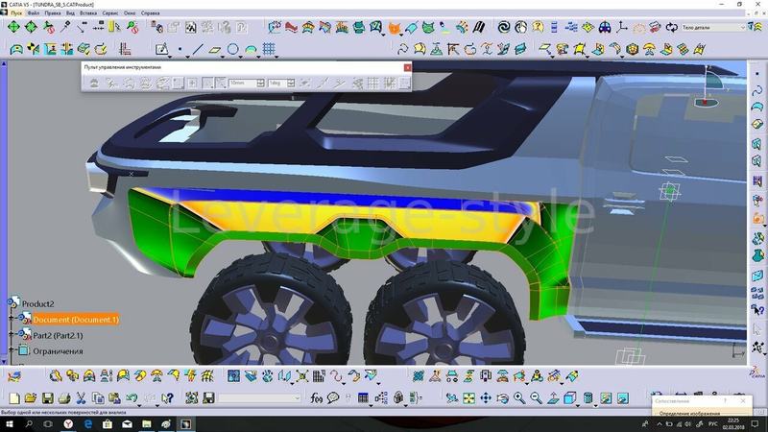Click the Pan arrows icon
Viewport: 768px width, 432px height.
486,398
